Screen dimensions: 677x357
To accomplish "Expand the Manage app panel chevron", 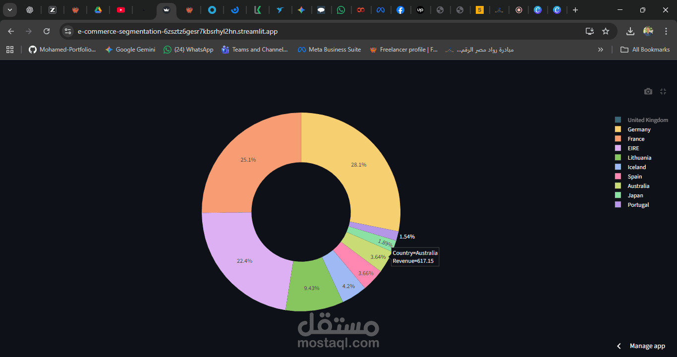I will click(x=619, y=346).
